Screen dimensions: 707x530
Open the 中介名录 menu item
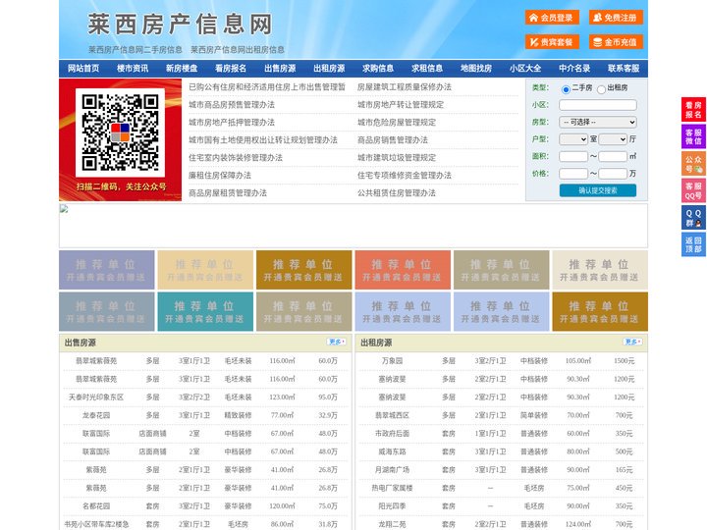[574, 69]
